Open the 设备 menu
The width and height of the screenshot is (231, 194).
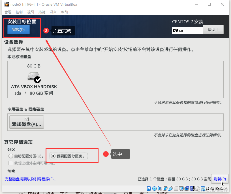tap(53, 12)
